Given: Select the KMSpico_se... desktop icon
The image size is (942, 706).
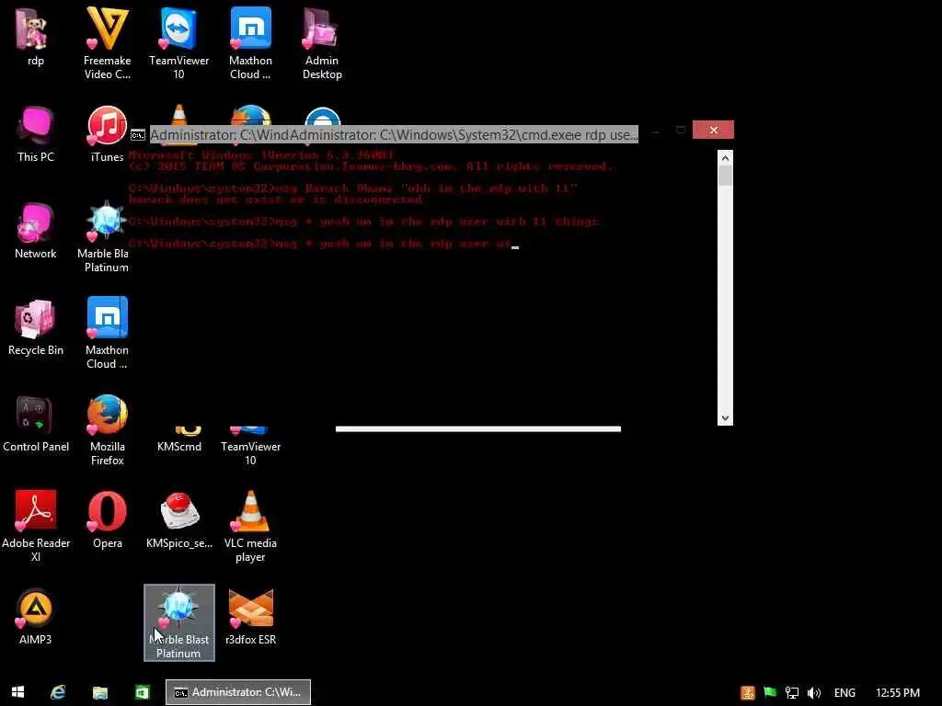Looking at the screenshot, I should (179, 520).
